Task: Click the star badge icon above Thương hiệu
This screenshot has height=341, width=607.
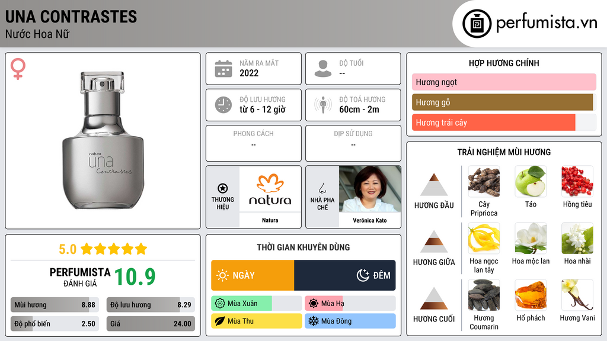Action: click(223, 188)
